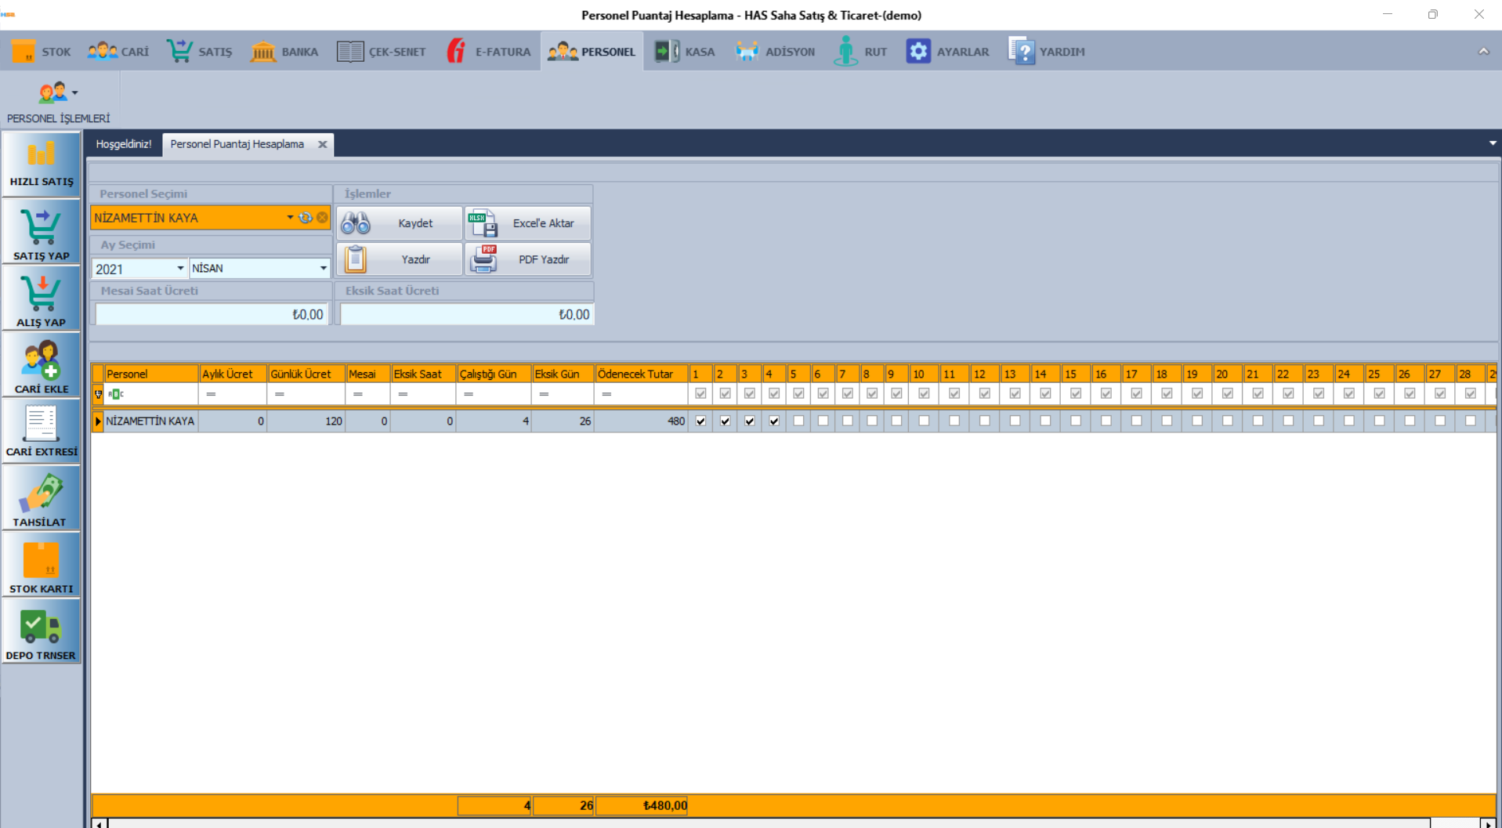Screen dimensions: 1502x828
Task: Sort by the Personel column header
Action: [151, 374]
